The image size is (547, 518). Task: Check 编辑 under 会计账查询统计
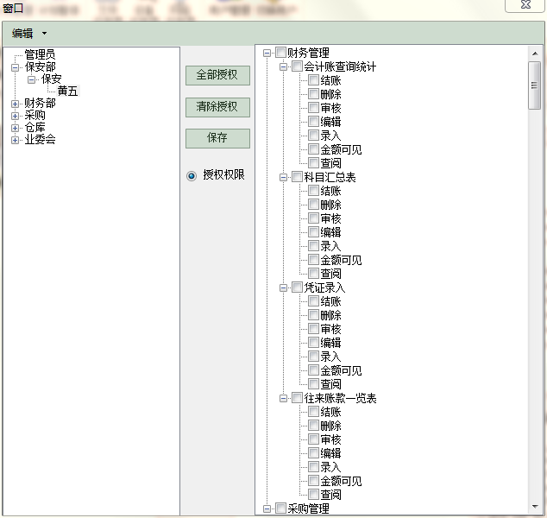[313, 121]
